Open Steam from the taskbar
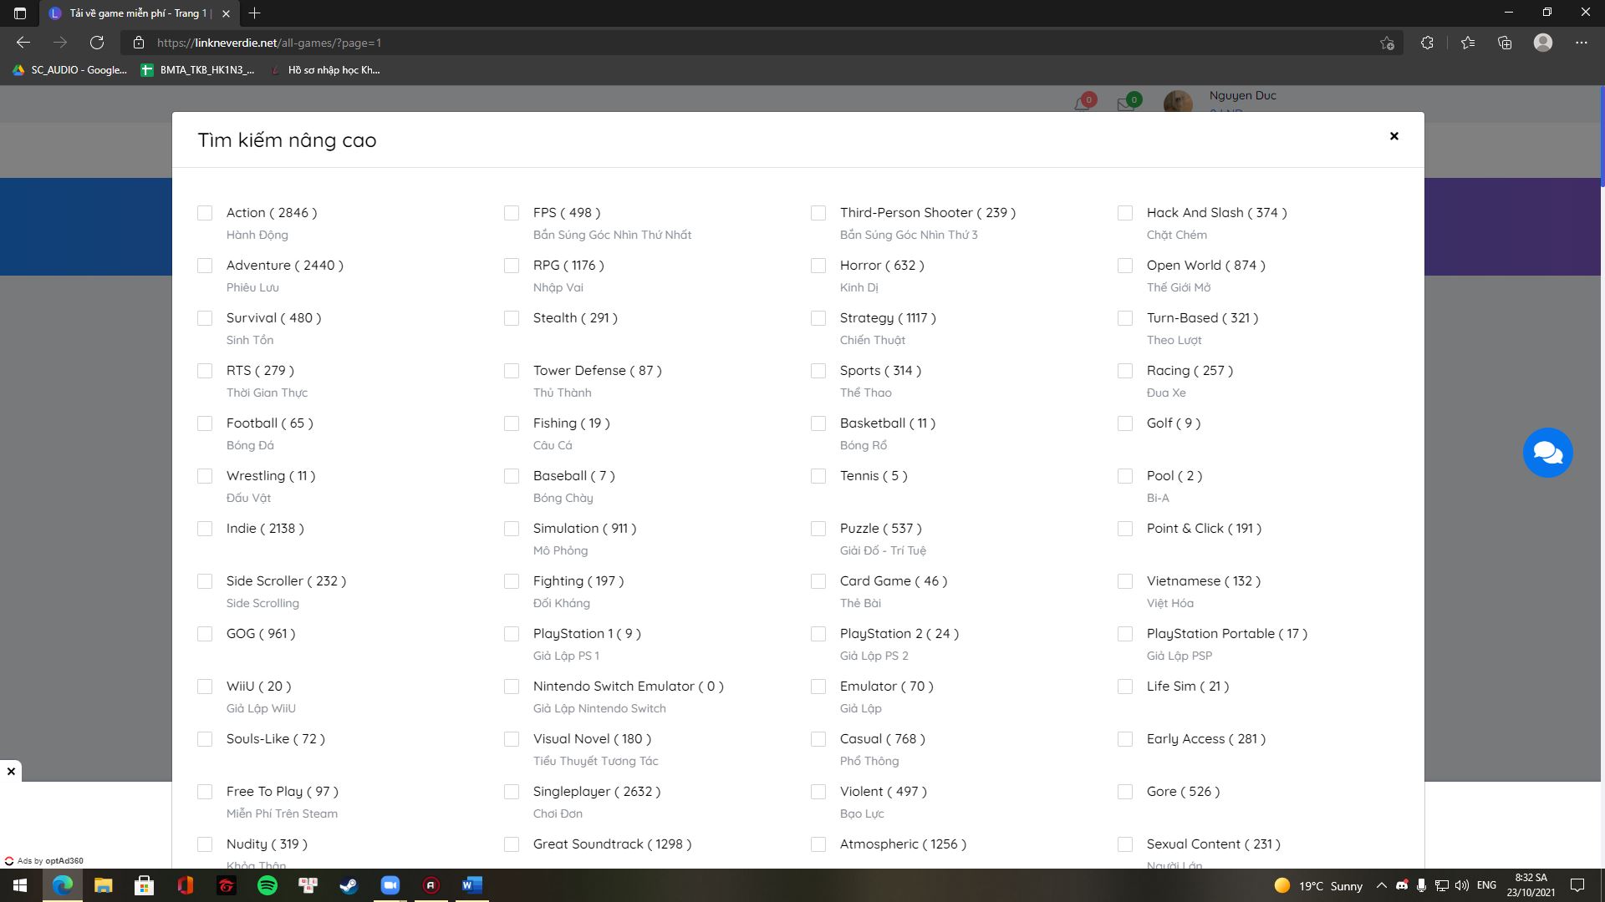Image resolution: width=1605 pixels, height=902 pixels. [349, 885]
